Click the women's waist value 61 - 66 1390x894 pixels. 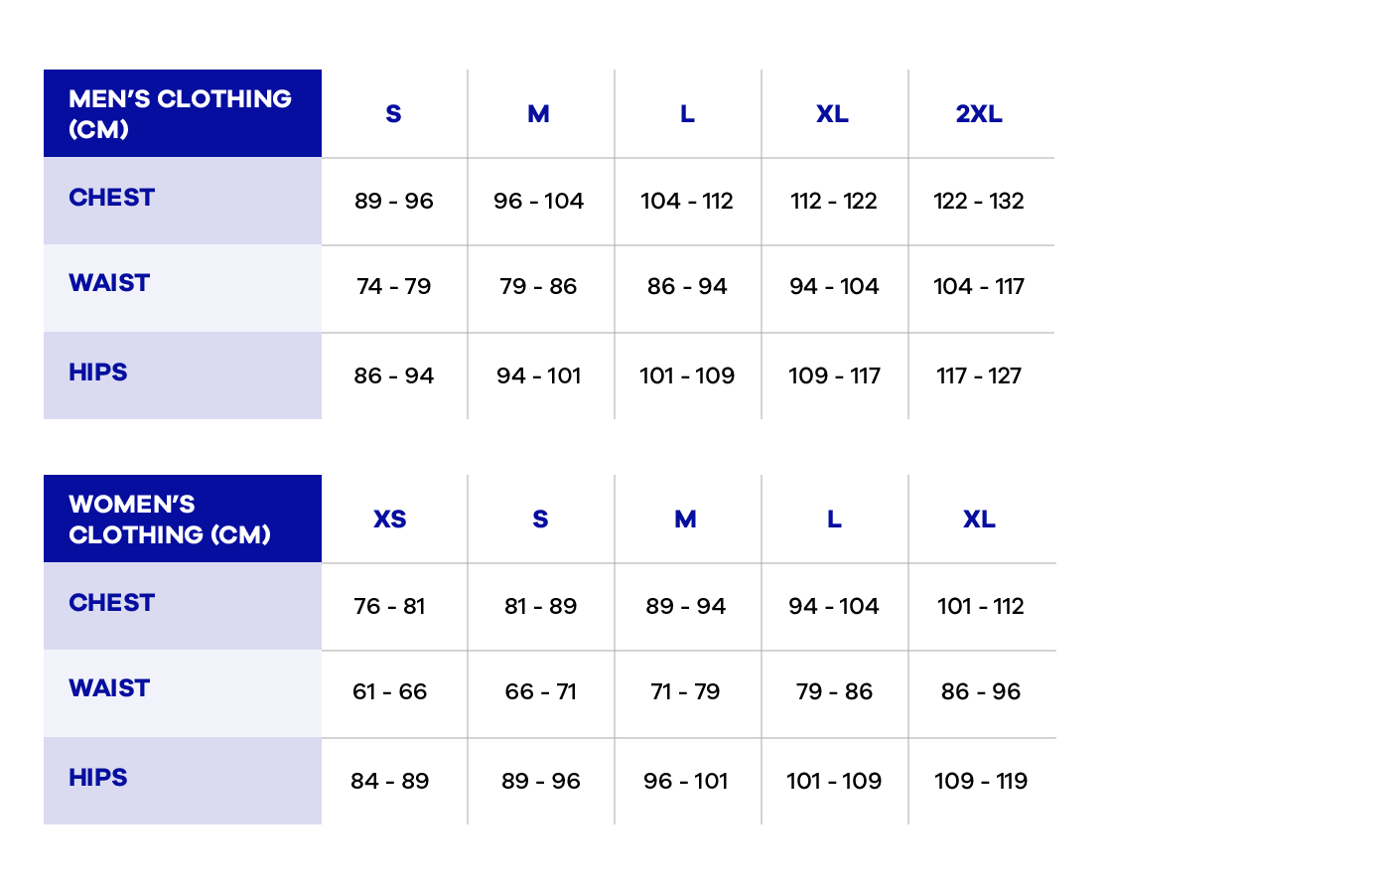click(389, 691)
